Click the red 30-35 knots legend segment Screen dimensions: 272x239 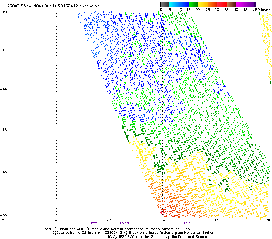pyautogui.click(x=222, y=4)
